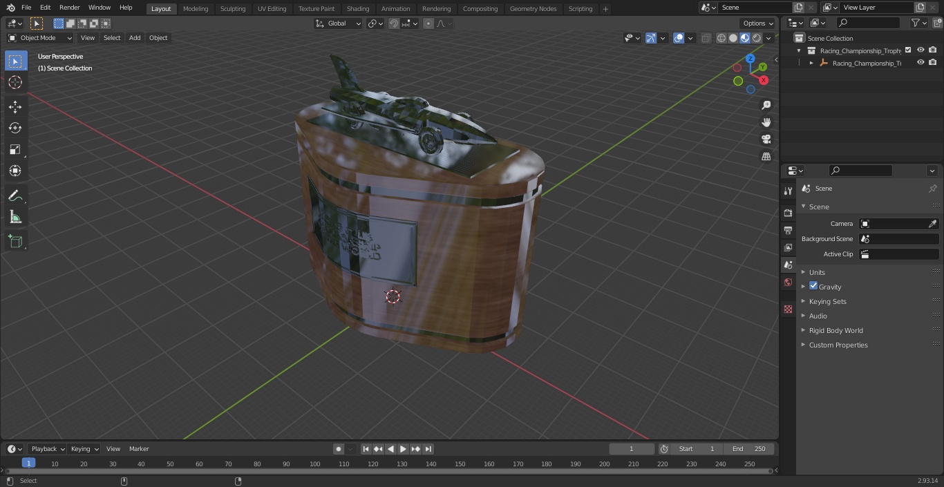Click the pin icon in Scene properties
Image resolution: width=944 pixels, height=487 pixels.
pos(932,189)
